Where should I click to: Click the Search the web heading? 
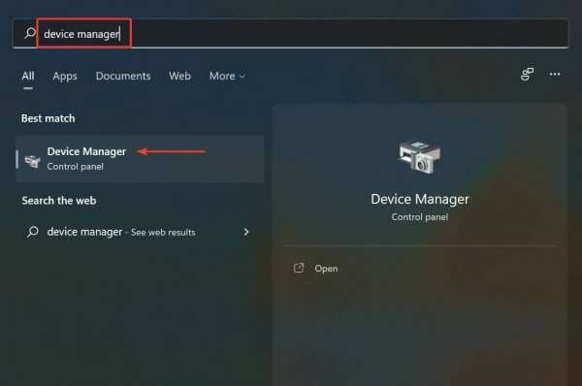(59, 201)
